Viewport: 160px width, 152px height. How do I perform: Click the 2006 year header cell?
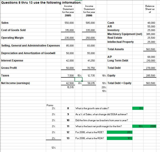click(89, 15)
